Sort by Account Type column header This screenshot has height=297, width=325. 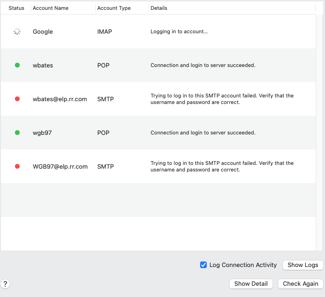114,8
